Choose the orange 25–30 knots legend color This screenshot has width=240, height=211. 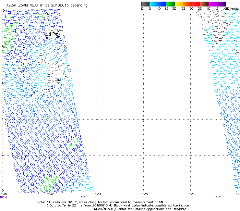click(187, 4)
